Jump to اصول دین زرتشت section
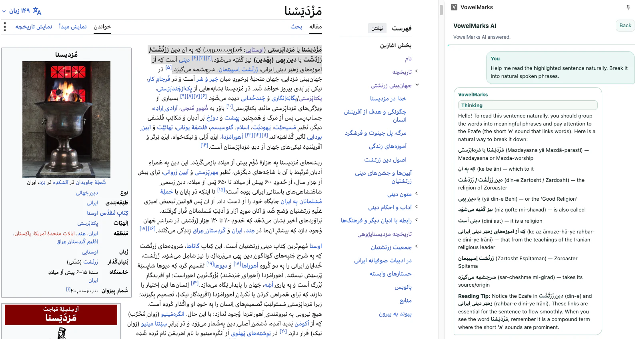Viewport: 635px width, 339px height. click(x=385, y=160)
